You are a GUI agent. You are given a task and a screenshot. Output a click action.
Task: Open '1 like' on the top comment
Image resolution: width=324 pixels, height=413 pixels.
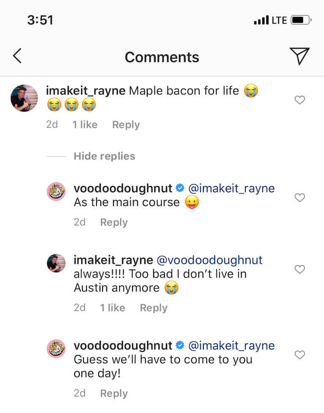[x=85, y=124]
